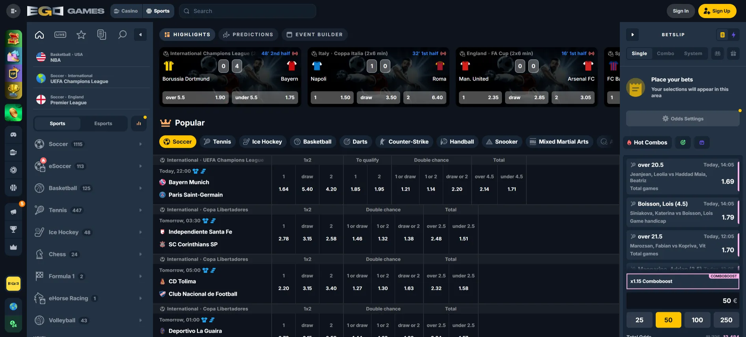
Task: Click the x1.15 Comboboost banner
Action: pos(683,281)
